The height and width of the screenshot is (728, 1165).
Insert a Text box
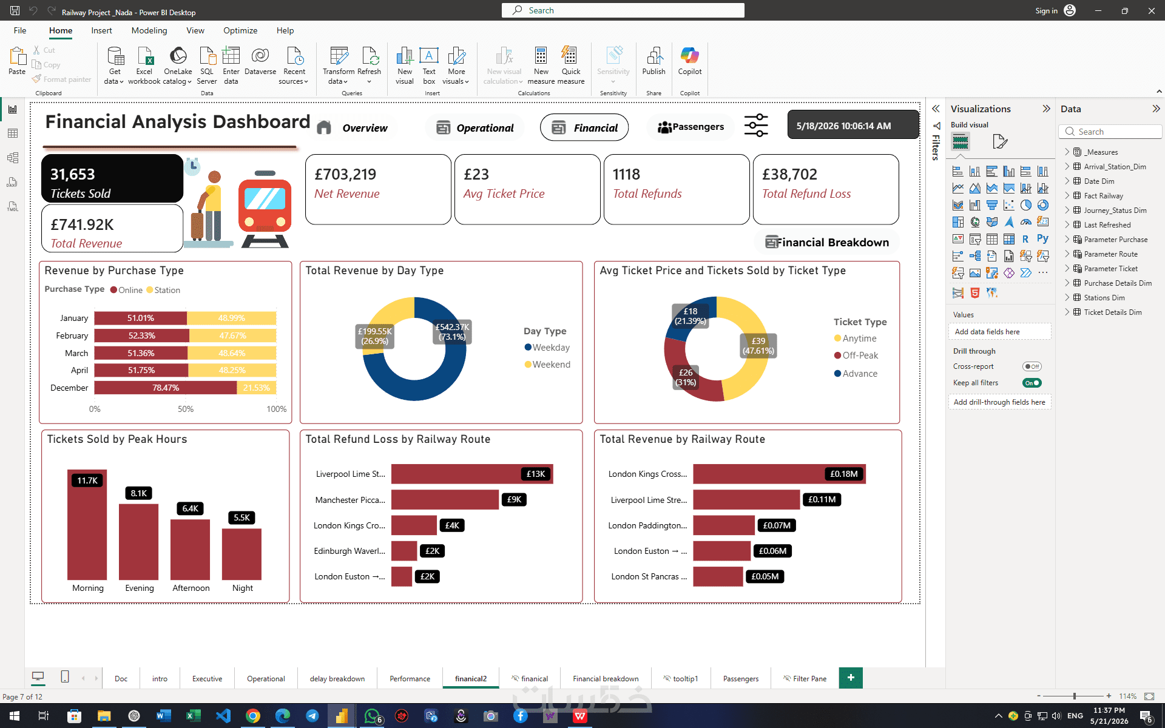pos(429,66)
